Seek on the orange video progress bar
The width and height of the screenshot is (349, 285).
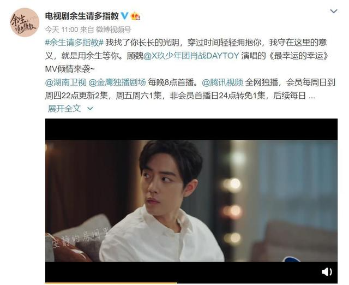(x=111, y=283)
